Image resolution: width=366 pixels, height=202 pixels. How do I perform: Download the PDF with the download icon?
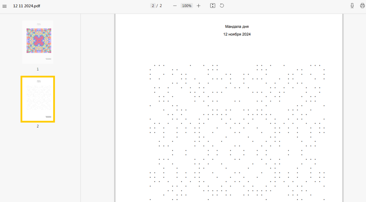(352, 6)
